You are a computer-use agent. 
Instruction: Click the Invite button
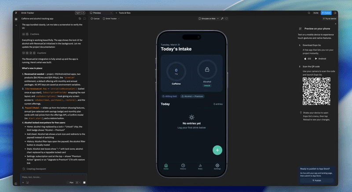point(316,13)
